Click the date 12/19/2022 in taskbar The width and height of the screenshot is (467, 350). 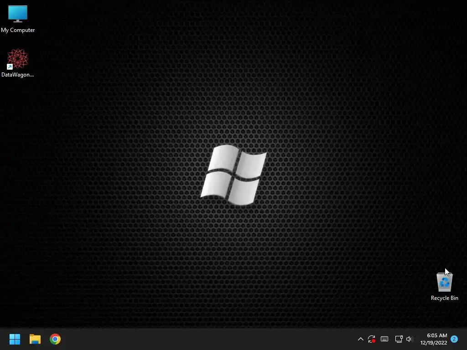[434, 343]
